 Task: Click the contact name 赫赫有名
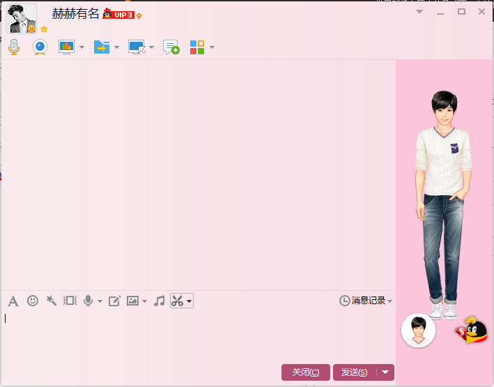[x=75, y=13]
